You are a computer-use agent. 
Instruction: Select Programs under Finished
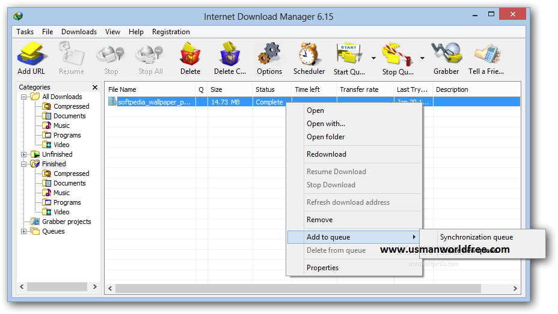pyautogui.click(x=67, y=202)
